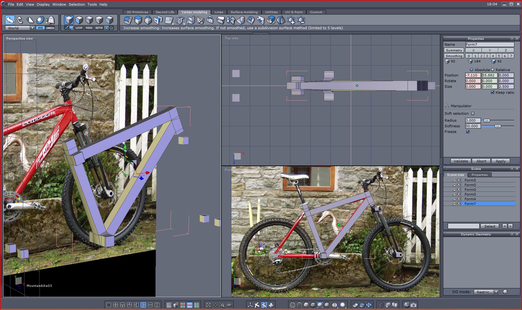
Task: Hide Form7 using its eye icon
Action: click(x=459, y=204)
